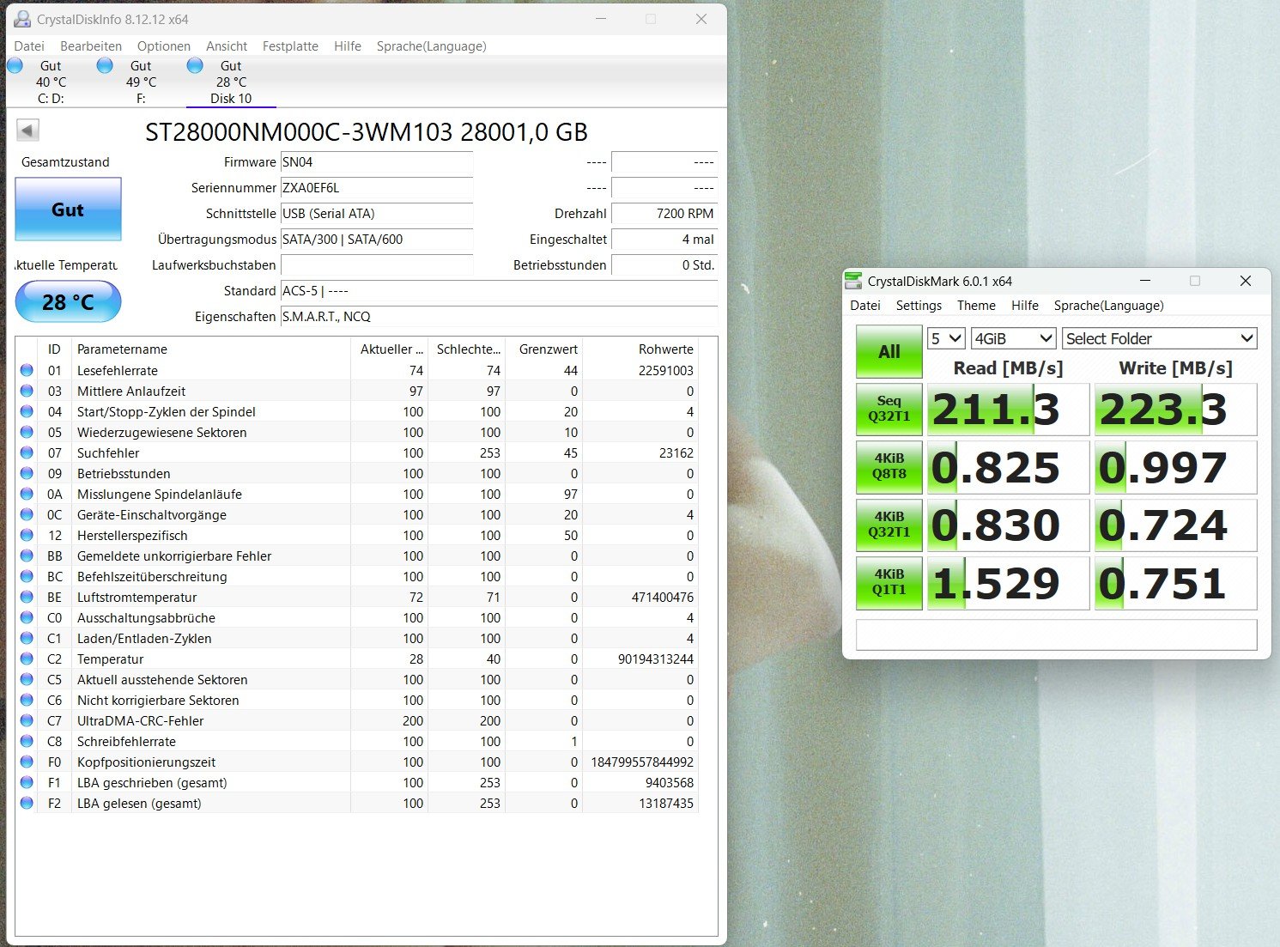This screenshot has height=947, width=1280.
Task: Start the 4KiB Q32T1 benchmark
Action: [x=889, y=525]
